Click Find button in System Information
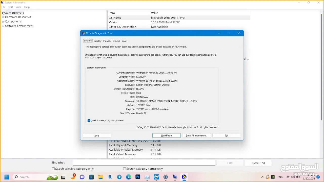 [x=230, y=163]
